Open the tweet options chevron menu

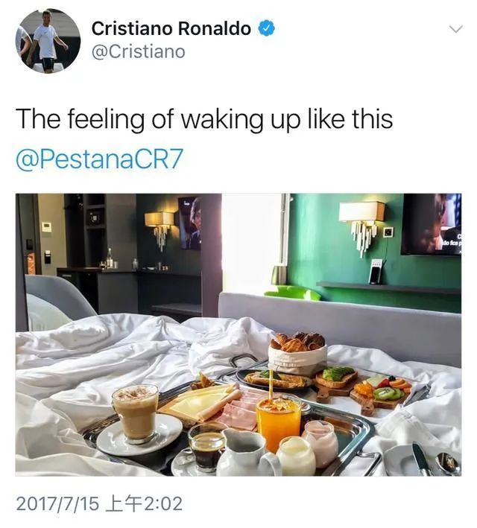(x=454, y=29)
